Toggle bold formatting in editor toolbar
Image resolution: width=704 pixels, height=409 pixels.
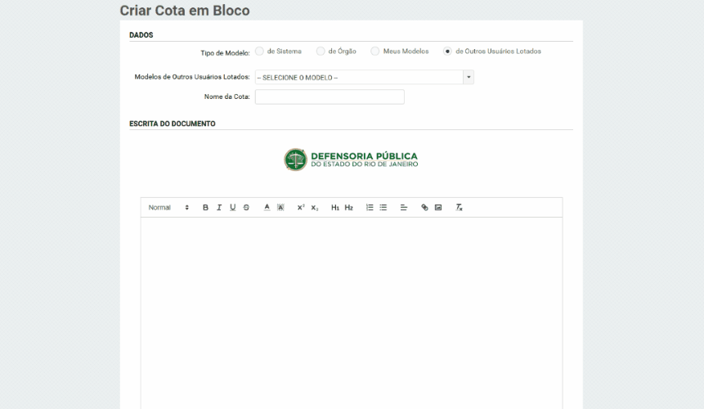point(206,208)
